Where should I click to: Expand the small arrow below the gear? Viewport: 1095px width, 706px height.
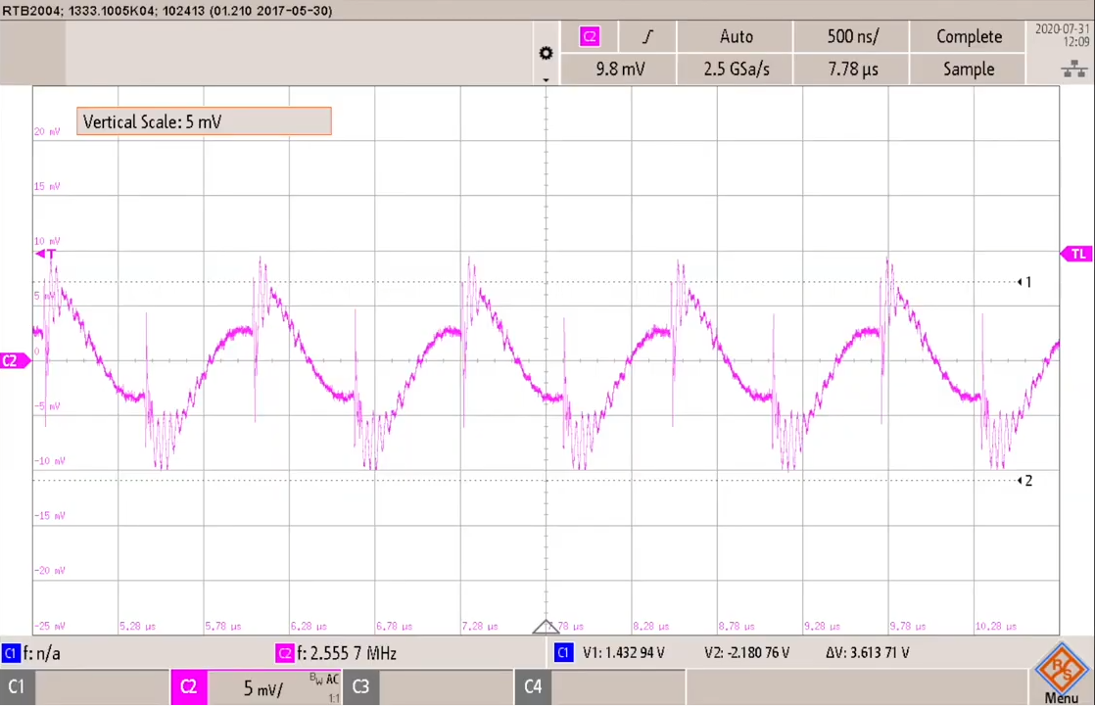click(x=547, y=79)
